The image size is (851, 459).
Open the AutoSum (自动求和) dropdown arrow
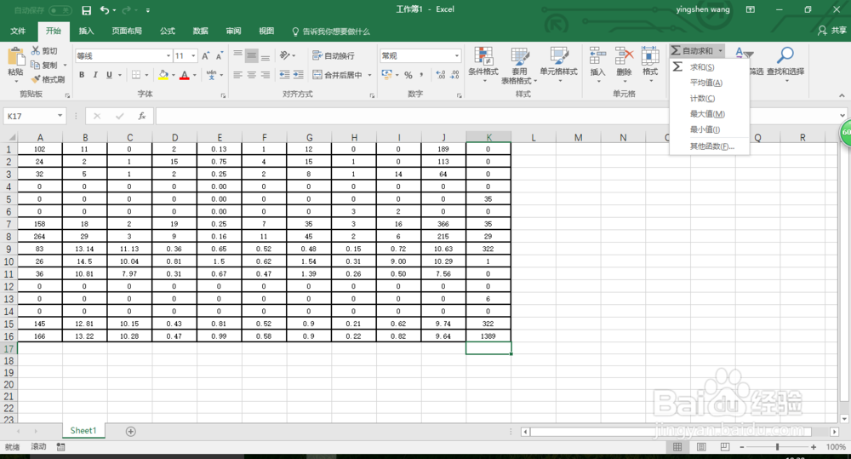(x=720, y=50)
